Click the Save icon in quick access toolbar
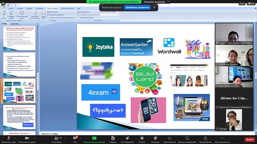Screen dimensions: 257x144 [8, 5]
